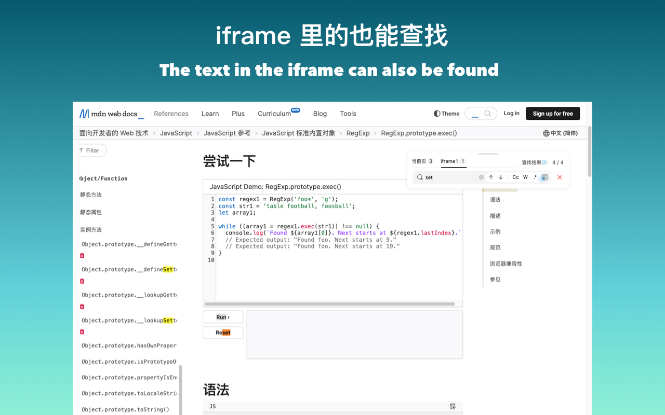Toggle the iframe search option icon
Screen dimensions: 665x415
coord(544,177)
